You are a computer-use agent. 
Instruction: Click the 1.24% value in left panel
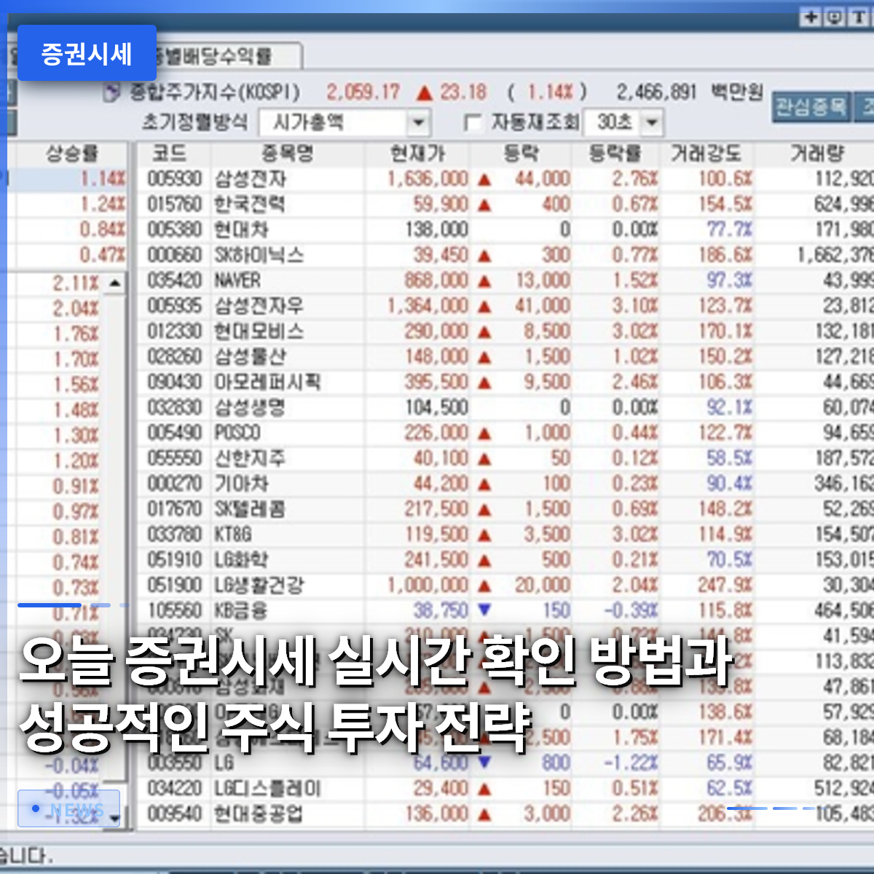click(x=102, y=205)
